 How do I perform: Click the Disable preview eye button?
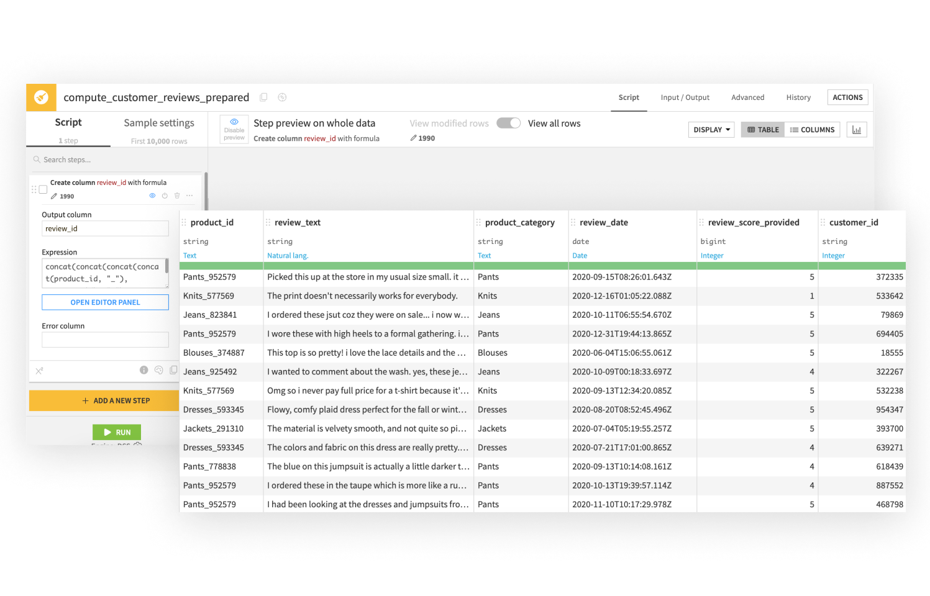[234, 130]
